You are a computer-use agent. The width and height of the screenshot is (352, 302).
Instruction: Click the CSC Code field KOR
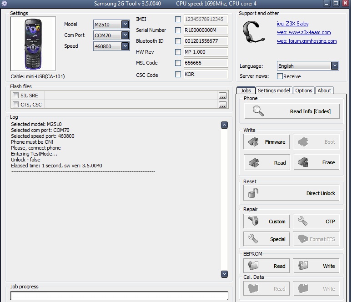206,74
